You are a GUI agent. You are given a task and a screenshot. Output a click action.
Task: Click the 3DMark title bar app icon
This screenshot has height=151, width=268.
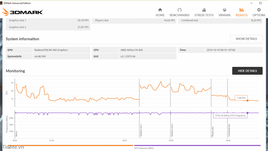pos(1,3)
